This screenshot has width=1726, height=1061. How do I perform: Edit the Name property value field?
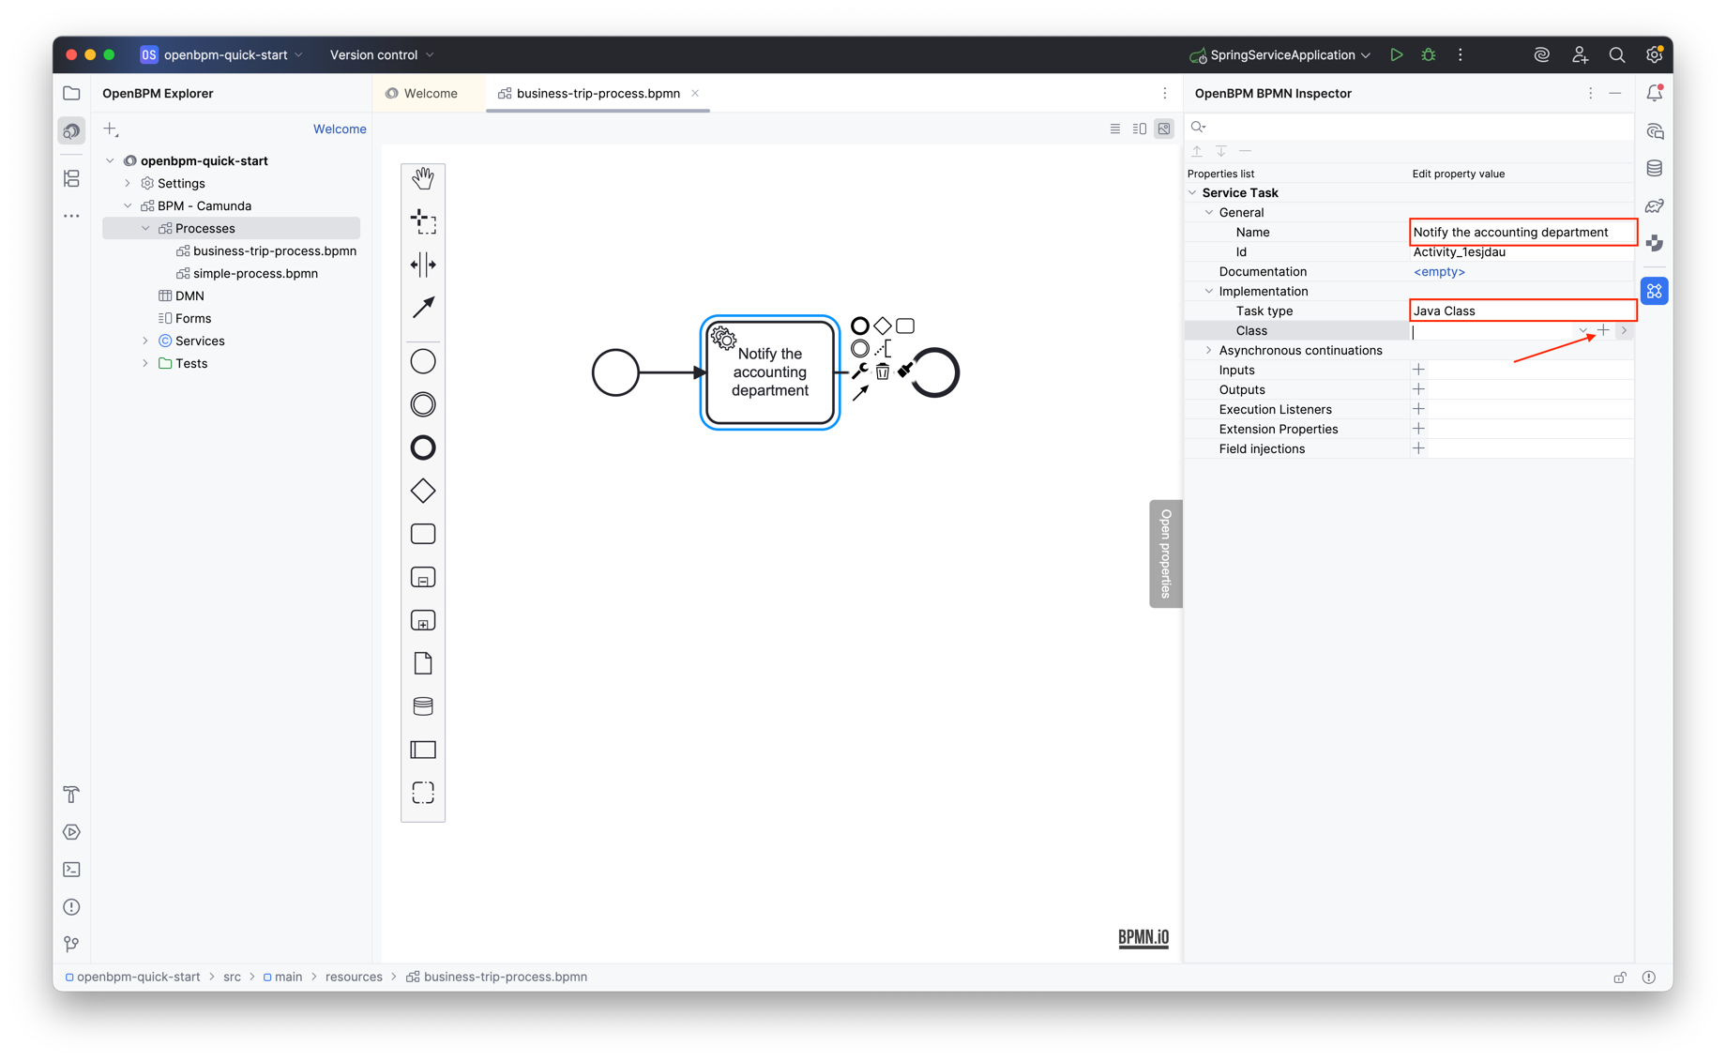click(1522, 232)
